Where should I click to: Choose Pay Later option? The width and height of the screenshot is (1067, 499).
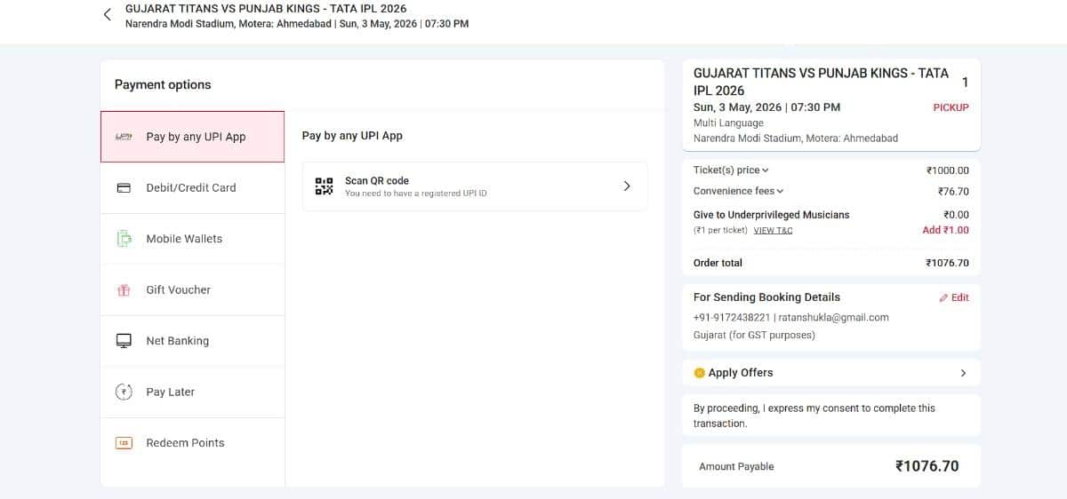coord(192,392)
